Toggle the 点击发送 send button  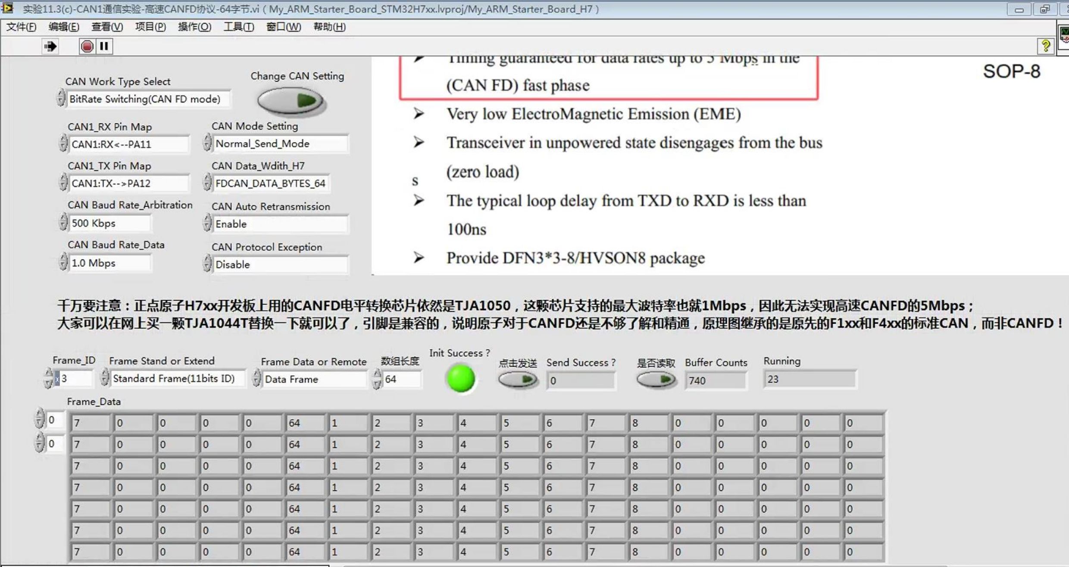pyautogui.click(x=518, y=380)
